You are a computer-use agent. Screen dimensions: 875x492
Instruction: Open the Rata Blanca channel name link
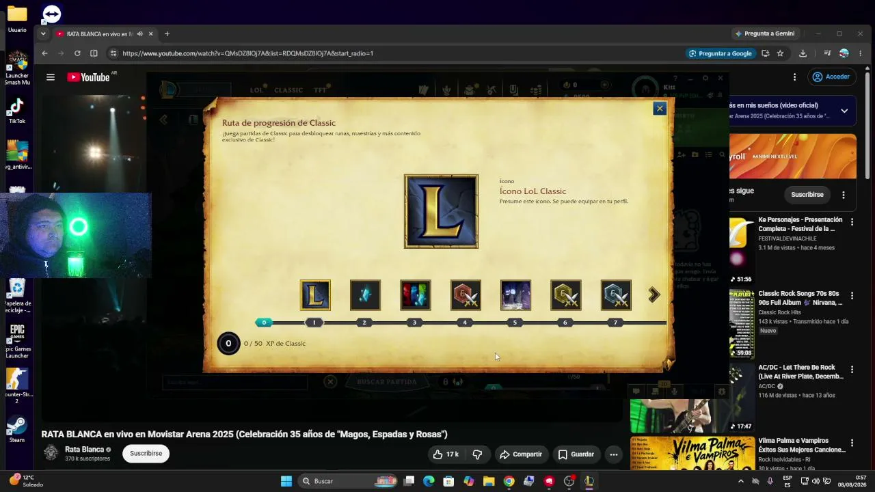pos(84,450)
